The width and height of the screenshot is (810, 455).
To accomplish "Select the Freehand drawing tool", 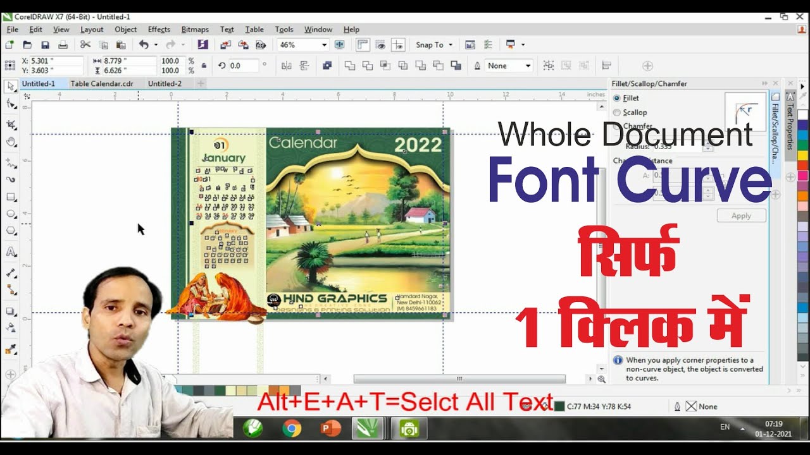I will pyautogui.click(x=11, y=162).
